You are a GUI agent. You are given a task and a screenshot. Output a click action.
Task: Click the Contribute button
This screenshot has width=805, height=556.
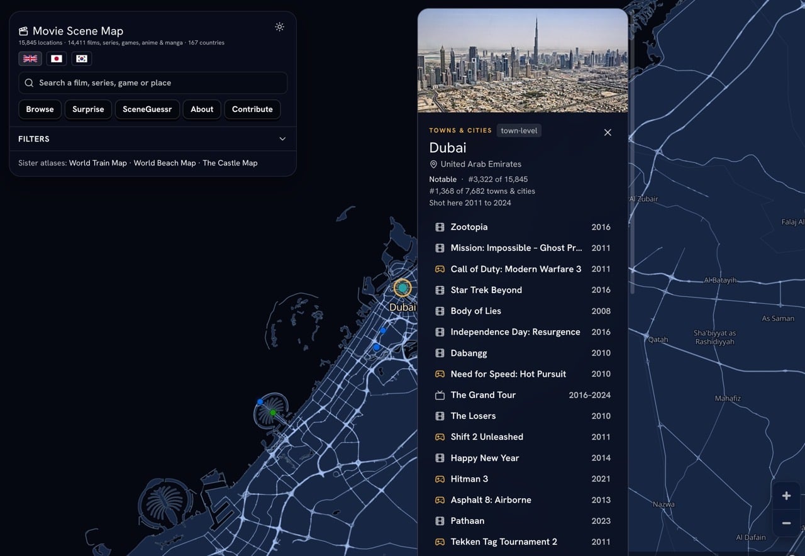click(x=252, y=109)
